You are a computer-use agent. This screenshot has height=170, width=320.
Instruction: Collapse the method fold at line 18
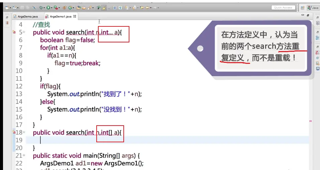[24, 132]
